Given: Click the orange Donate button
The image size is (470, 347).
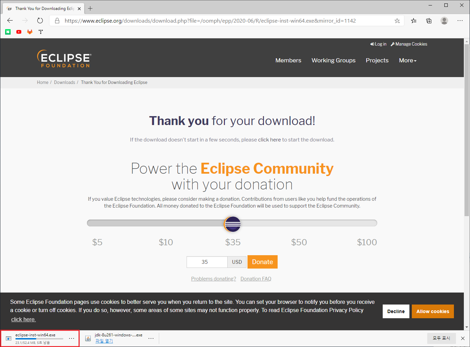Looking at the screenshot, I should coord(263,262).
